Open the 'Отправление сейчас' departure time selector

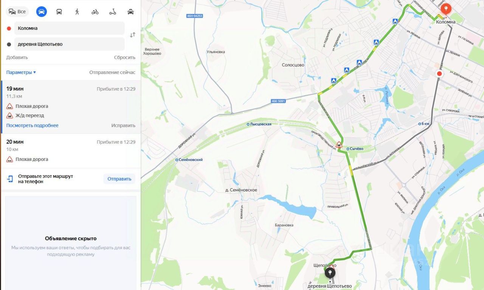pyautogui.click(x=112, y=72)
